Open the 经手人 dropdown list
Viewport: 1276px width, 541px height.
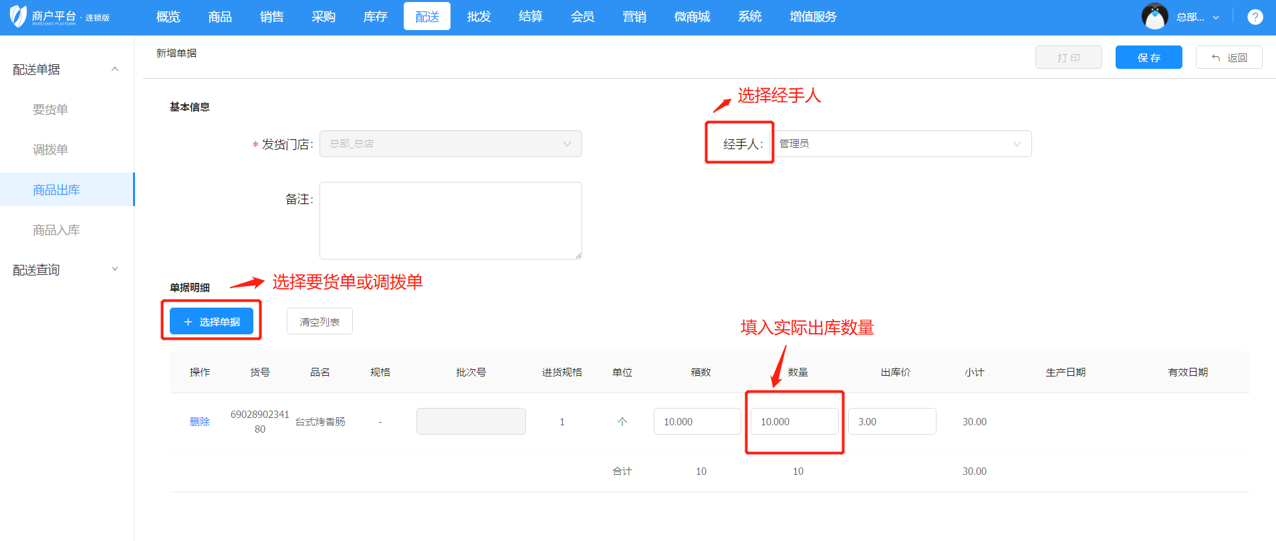tap(901, 144)
